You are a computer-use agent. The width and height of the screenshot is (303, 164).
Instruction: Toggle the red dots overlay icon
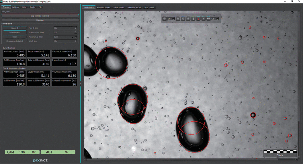pyautogui.click(x=198, y=19)
